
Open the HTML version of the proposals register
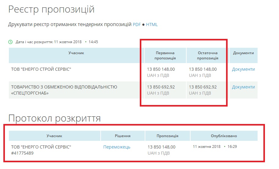coord(152,24)
